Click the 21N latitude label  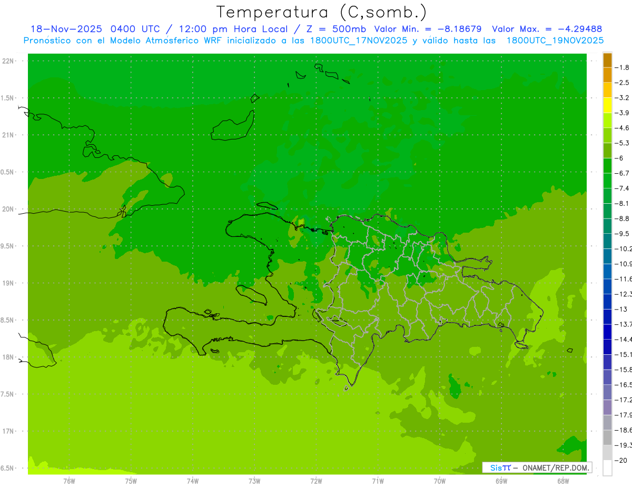click(8, 135)
